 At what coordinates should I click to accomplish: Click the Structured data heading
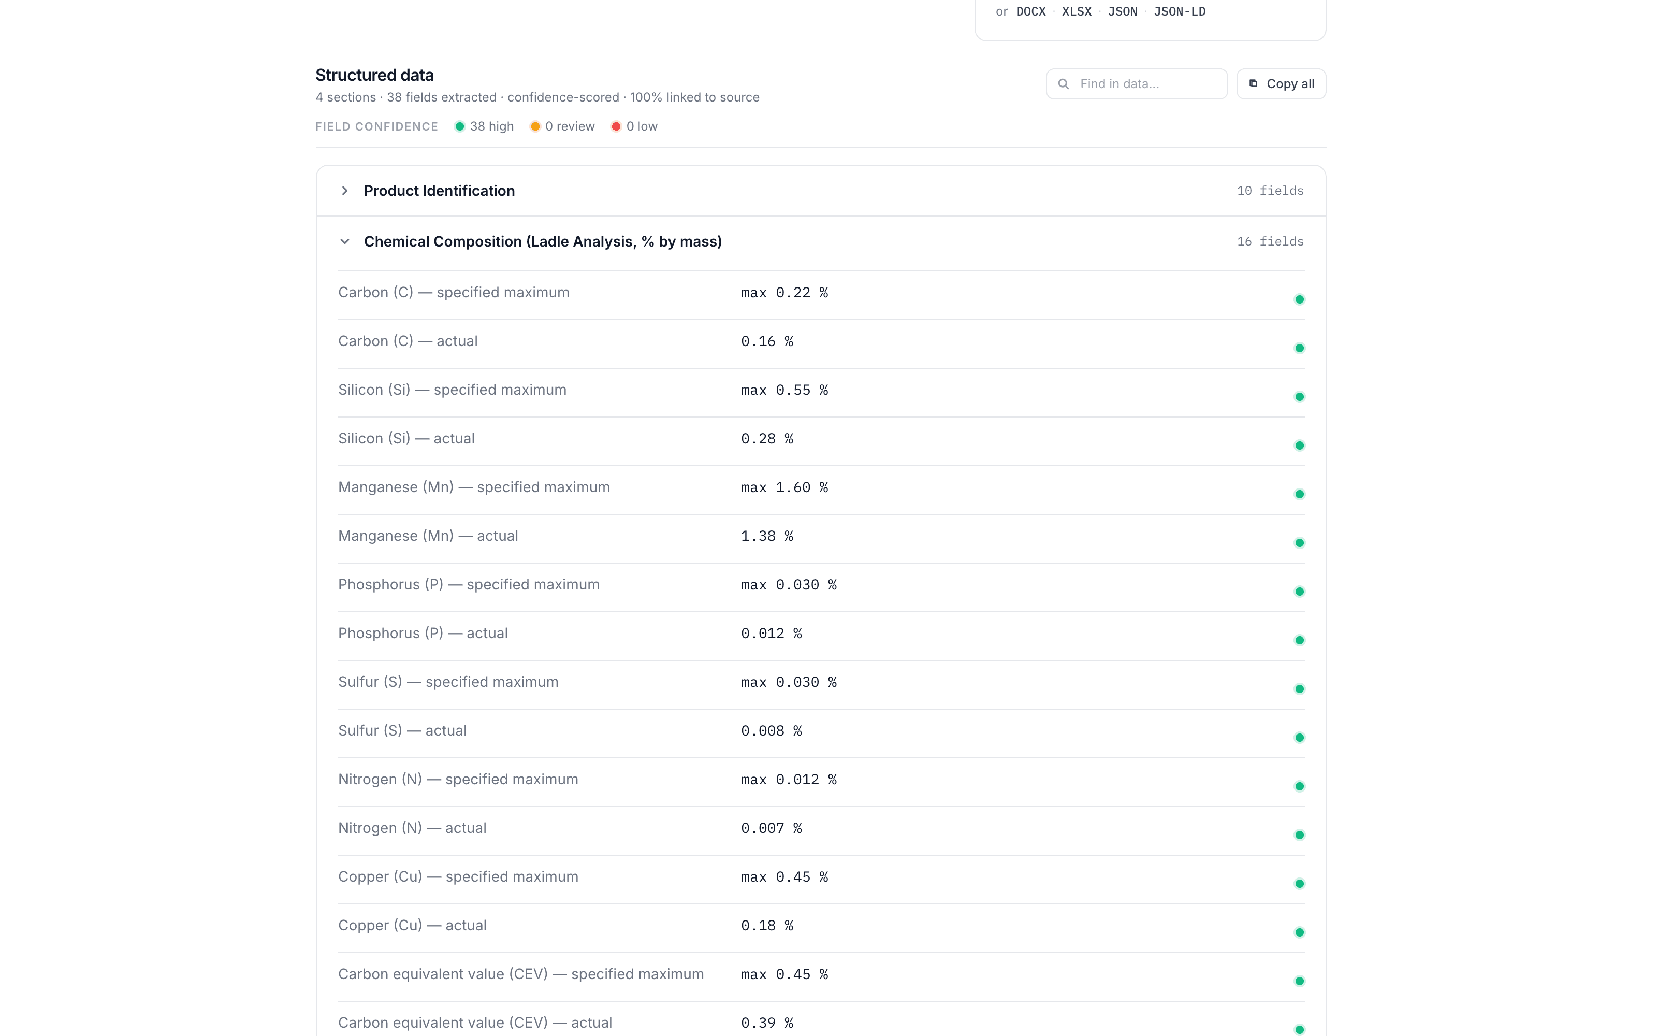click(374, 75)
